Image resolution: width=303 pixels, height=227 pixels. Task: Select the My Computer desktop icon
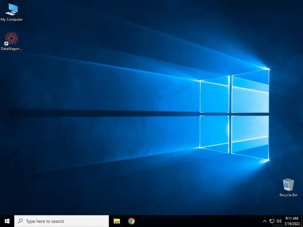click(12, 12)
